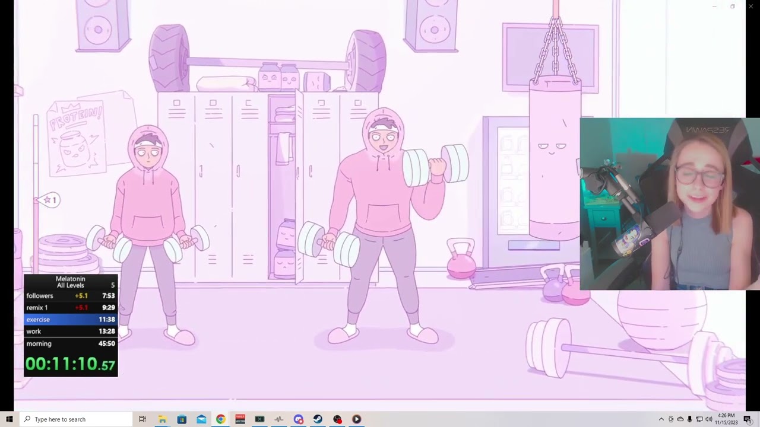This screenshot has height=427, width=760.
Task: Show hidden system tray icons
Action: (661, 419)
